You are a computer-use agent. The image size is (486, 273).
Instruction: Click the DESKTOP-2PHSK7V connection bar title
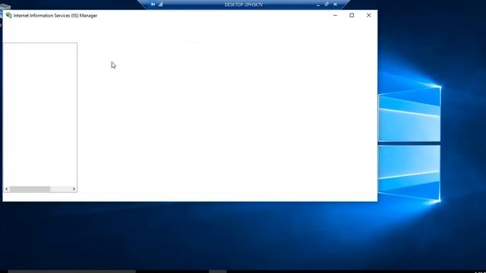[x=244, y=5]
